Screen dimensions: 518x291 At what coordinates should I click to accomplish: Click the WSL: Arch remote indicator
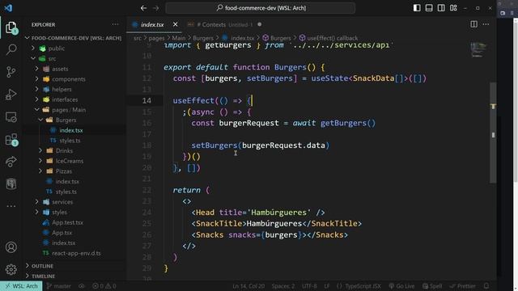tap(21, 285)
